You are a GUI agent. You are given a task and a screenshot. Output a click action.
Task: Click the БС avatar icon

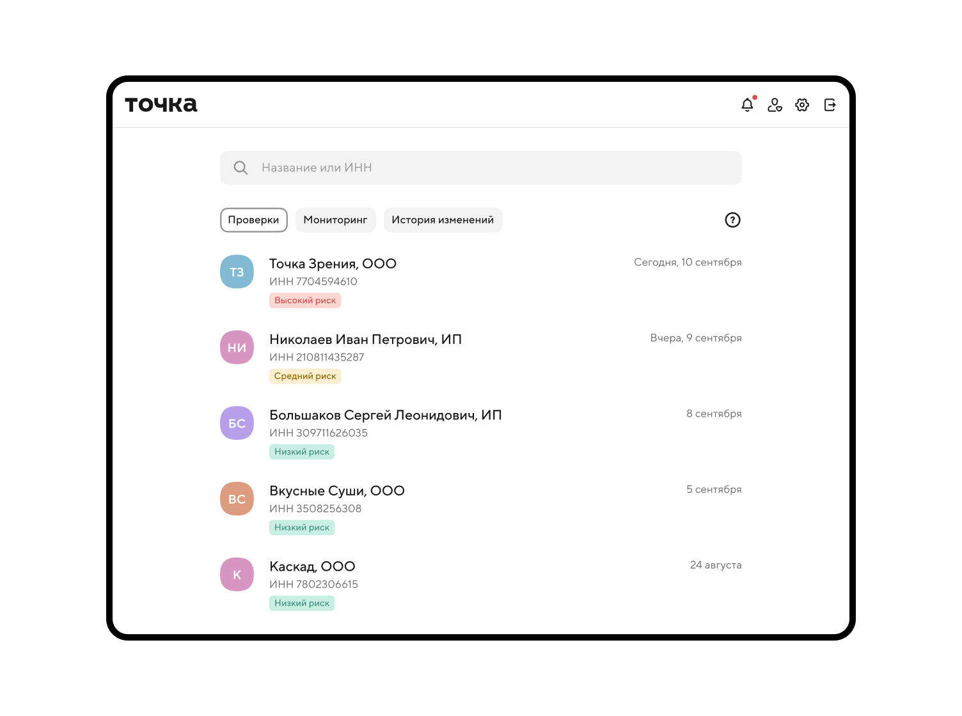click(x=237, y=423)
